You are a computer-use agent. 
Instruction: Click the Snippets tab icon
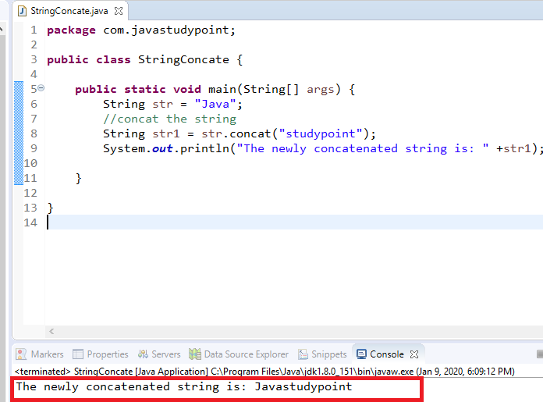[x=303, y=354]
